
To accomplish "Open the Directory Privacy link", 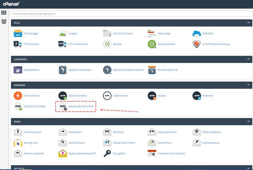I will coord(123,34).
